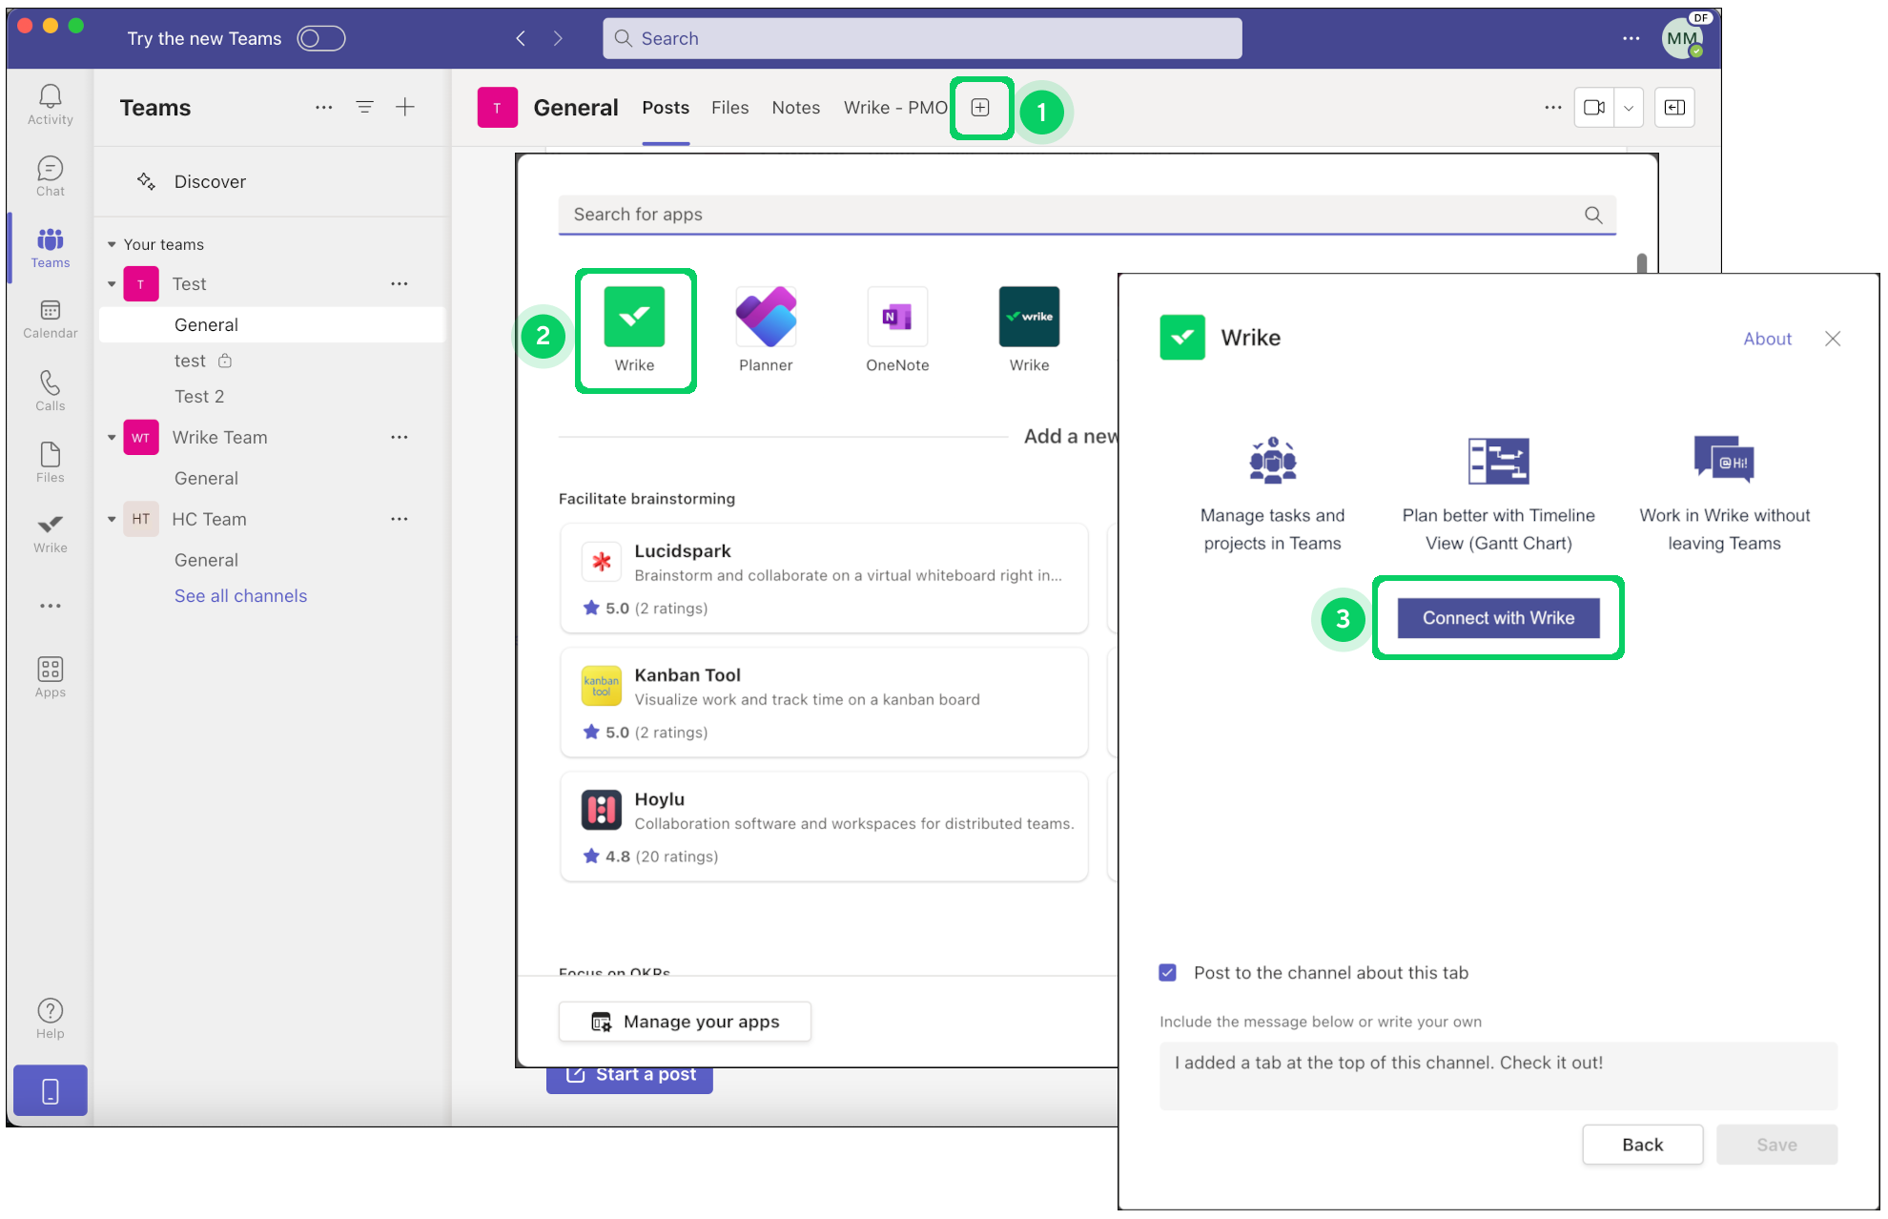The image size is (1888, 1219).
Task: Click the Wrike sidebar app icon
Action: click(51, 532)
